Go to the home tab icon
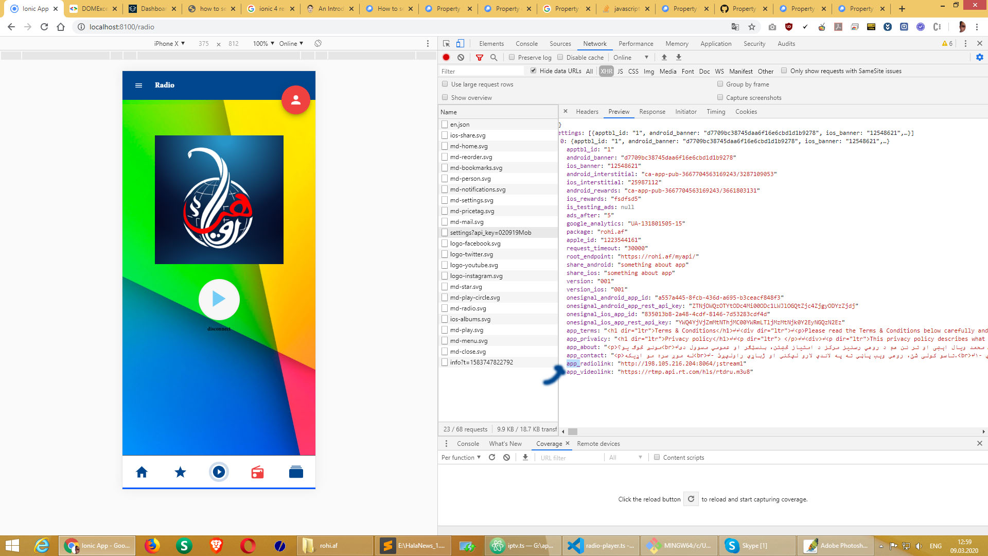This screenshot has width=988, height=556. [142, 472]
